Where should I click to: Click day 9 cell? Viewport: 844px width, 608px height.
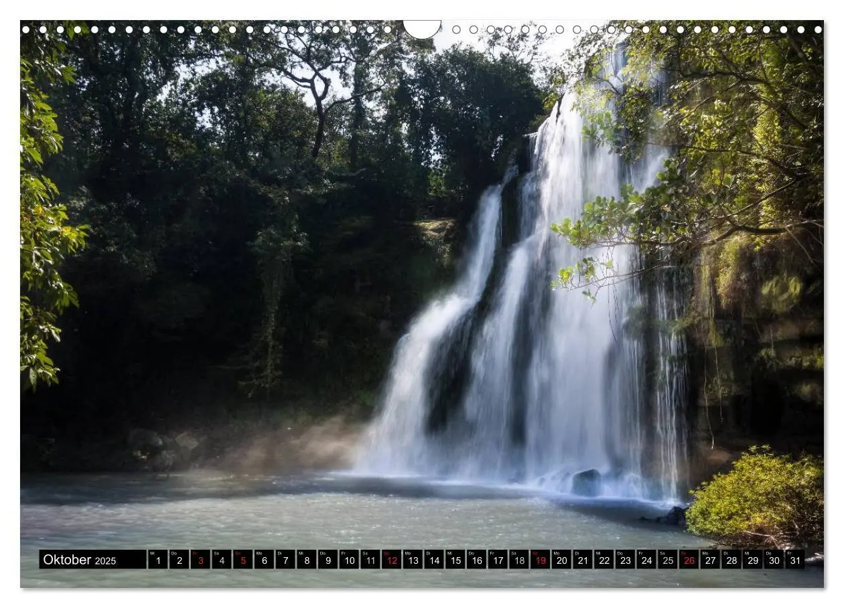(x=328, y=560)
